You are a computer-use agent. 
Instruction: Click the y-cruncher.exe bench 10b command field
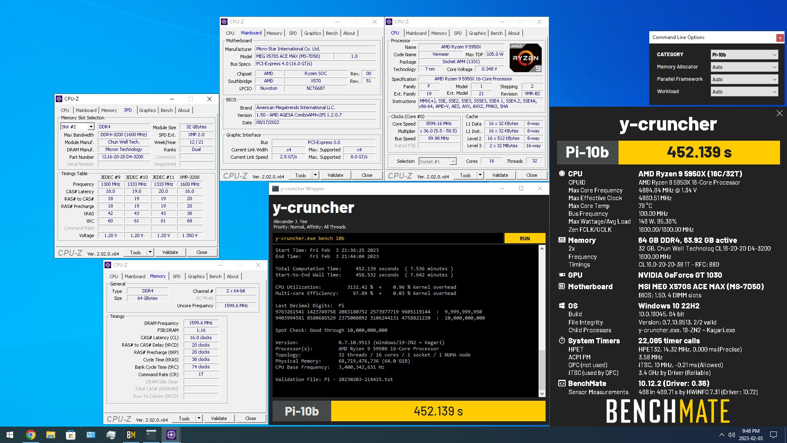coord(387,238)
